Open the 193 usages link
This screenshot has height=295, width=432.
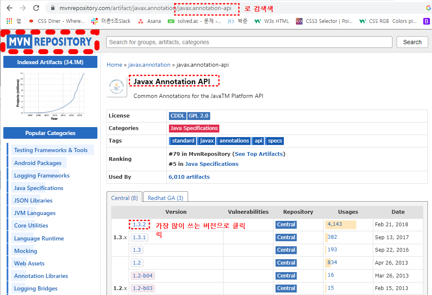tap(332, 249)
